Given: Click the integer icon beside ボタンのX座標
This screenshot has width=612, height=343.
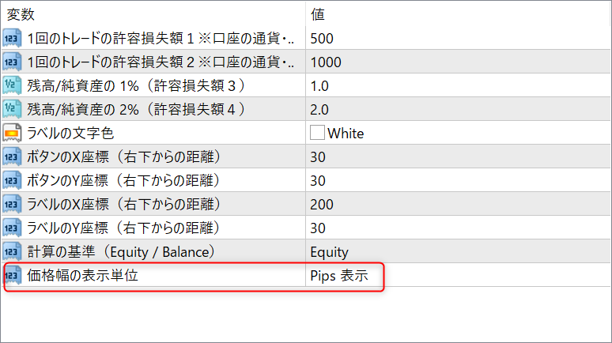Looking at the screenshot, I should point(12,156).
